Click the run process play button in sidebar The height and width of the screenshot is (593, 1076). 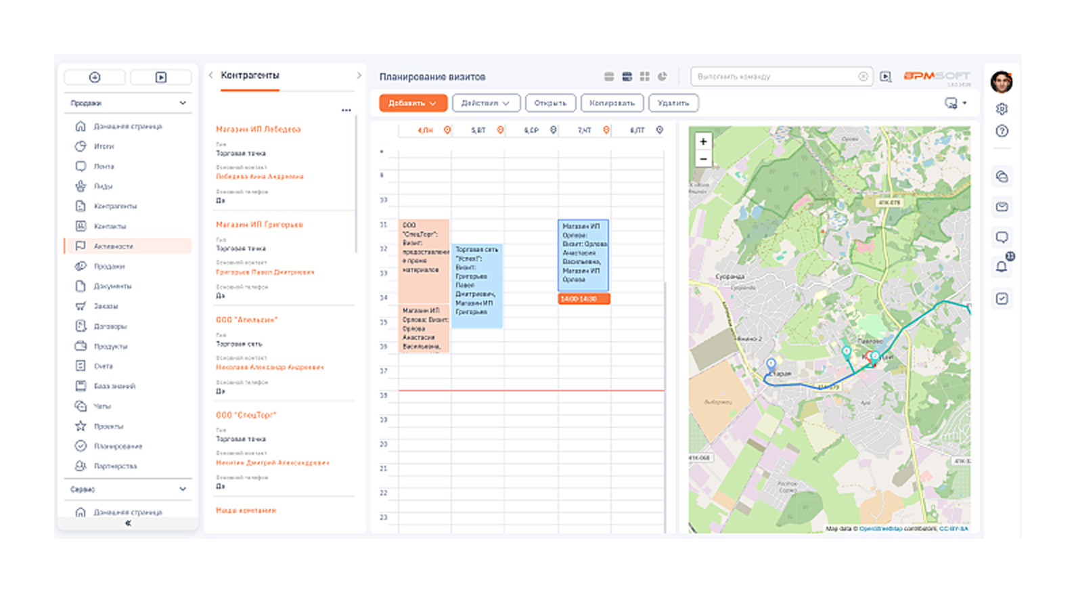click(161, 77)
